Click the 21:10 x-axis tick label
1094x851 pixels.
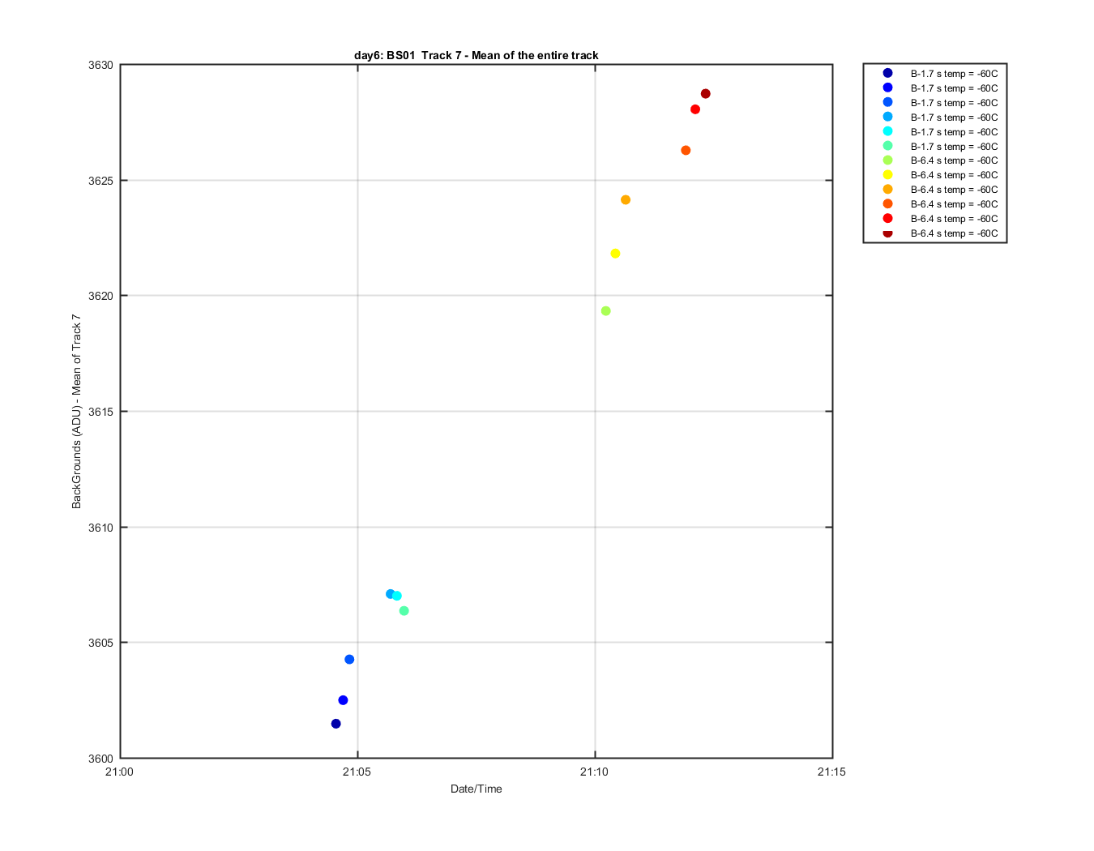pyautogui.click(x=595, y=772)
